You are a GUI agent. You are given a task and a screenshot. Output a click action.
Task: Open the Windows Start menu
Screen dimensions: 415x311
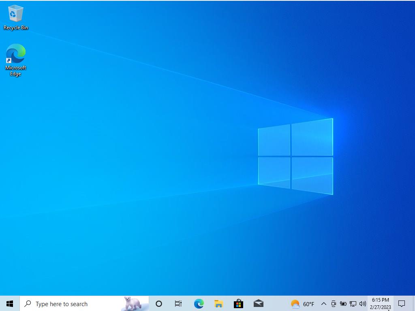(x=10, y=304)
